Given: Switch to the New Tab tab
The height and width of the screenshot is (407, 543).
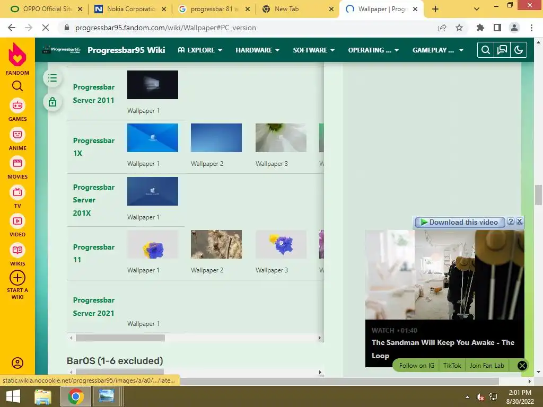Looking at the screenshot, I should (296, 9).
